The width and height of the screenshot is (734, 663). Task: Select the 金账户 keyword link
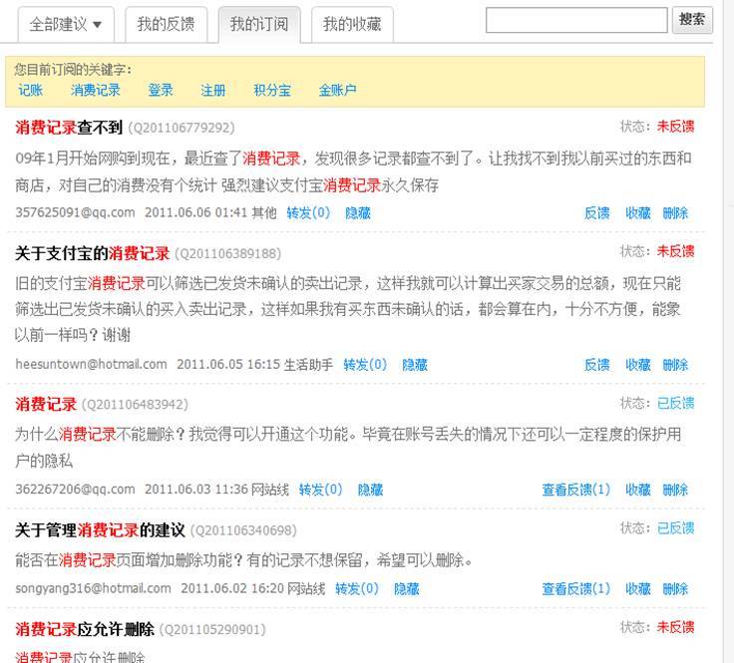coord(337,90)
